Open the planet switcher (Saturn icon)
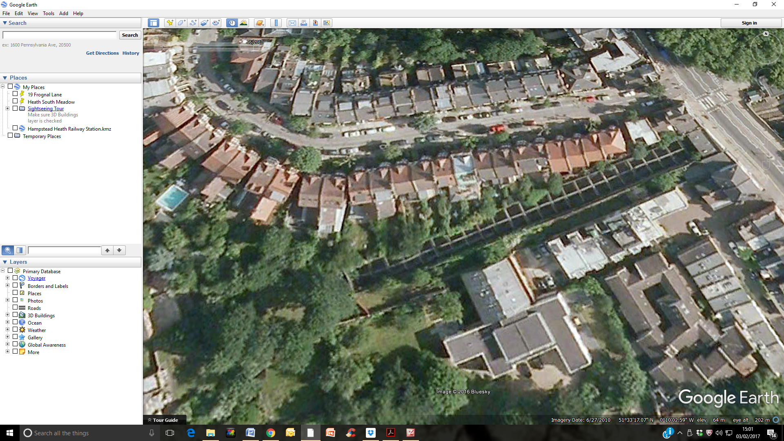 [260, 23]
